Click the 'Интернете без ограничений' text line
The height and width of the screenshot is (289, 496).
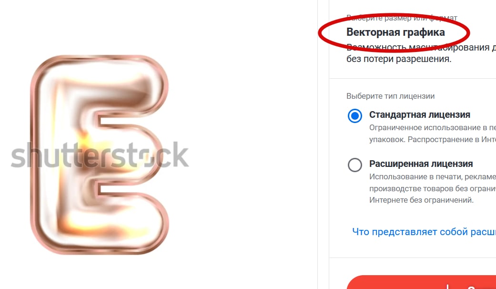click(x=421, y=200)
